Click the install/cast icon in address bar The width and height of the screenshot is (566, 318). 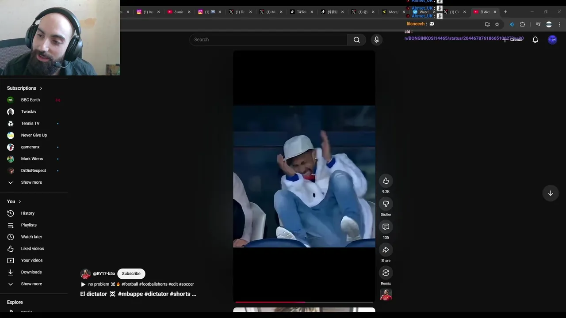487,24
